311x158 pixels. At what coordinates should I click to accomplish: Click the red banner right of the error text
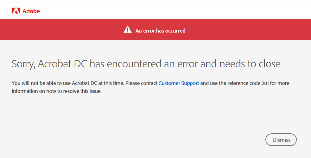pyautogui.click(x=248, y=30)
